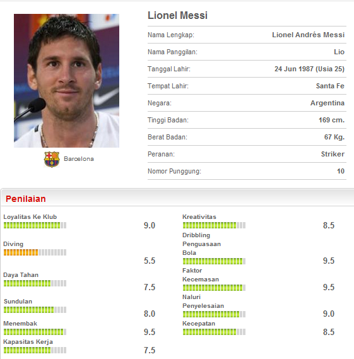The image size is (354, 359).
Task: Click the Dribbling Penguasaan Bola rating bar
Action: click(214, 261)
